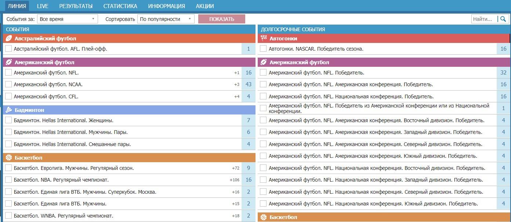Click the basketball icon in left Баскетбол header

click(9, 158)
